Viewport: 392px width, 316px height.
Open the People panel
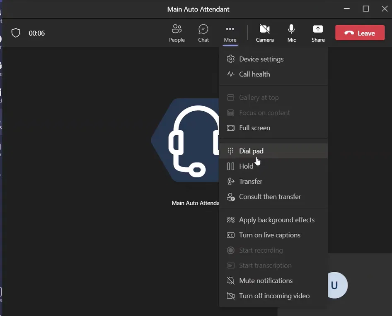(x=177, y=33)
